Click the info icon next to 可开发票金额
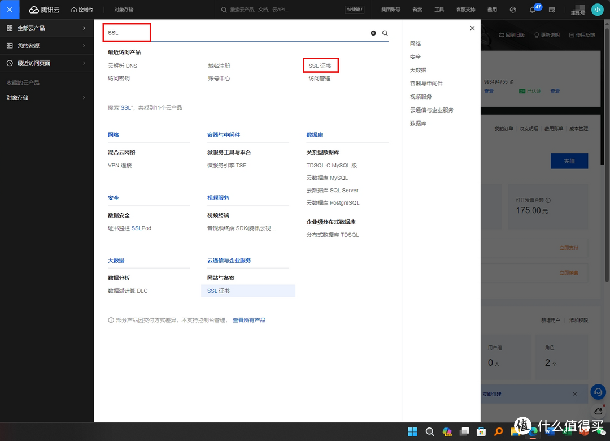This screenshot has height=441, width=610. [x=548, y=200]
